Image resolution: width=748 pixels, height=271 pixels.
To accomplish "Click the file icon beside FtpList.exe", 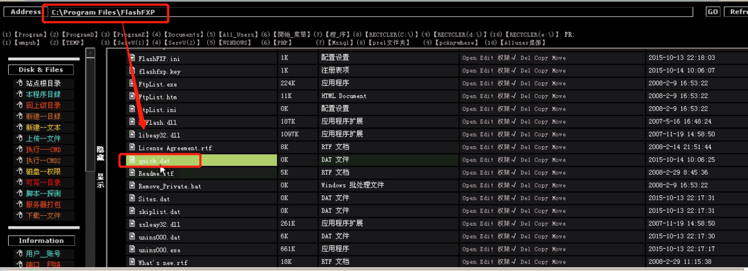I will (131, 83).
